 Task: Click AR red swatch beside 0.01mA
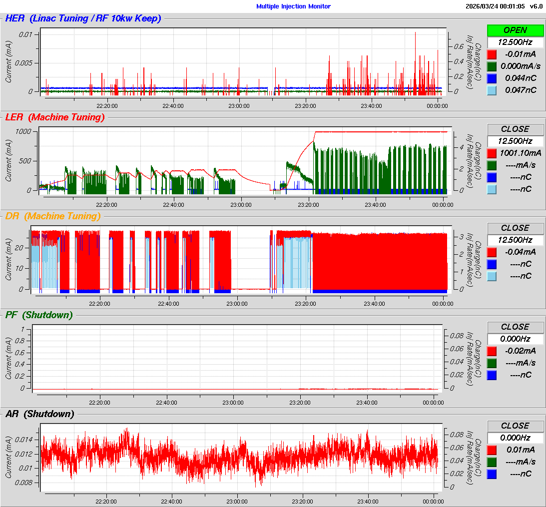coord(492,450)
